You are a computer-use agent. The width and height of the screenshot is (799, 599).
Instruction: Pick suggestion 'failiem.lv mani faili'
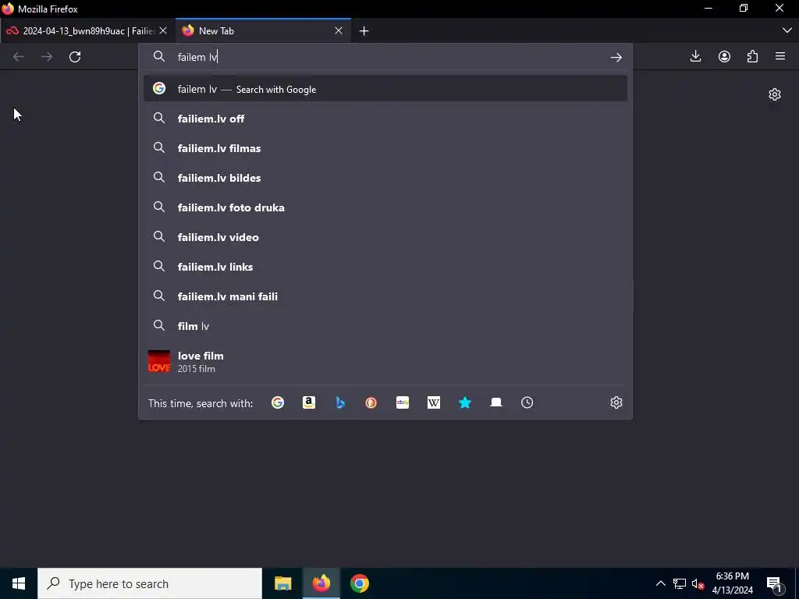coord(385,296)
